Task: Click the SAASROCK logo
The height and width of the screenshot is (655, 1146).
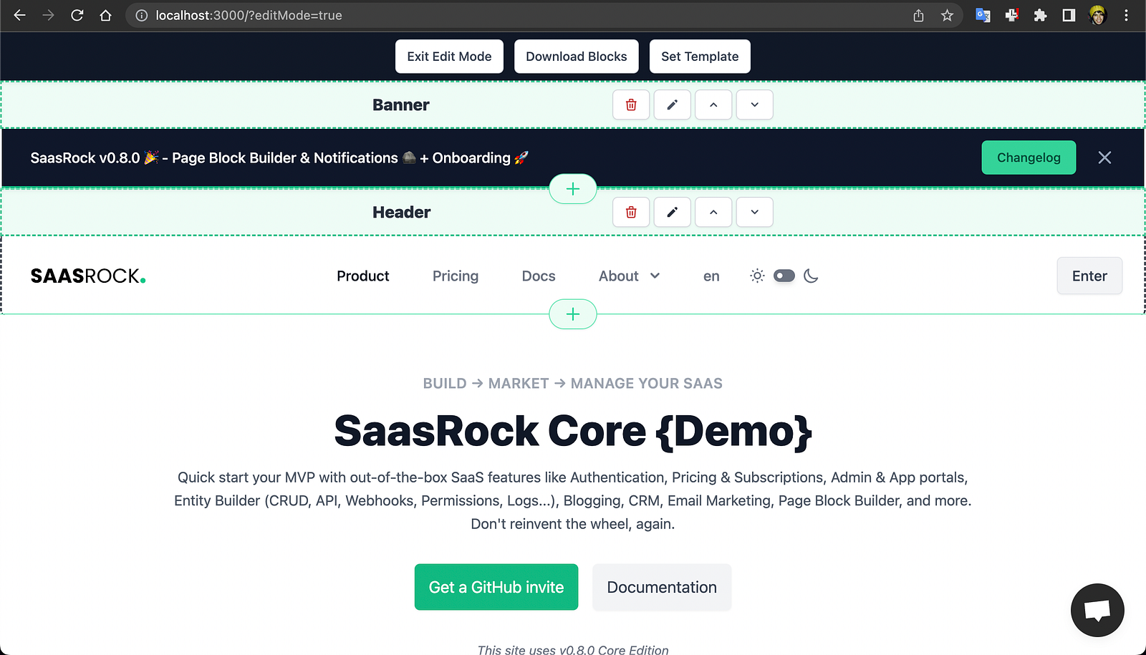Action: [x=88, y=276]
